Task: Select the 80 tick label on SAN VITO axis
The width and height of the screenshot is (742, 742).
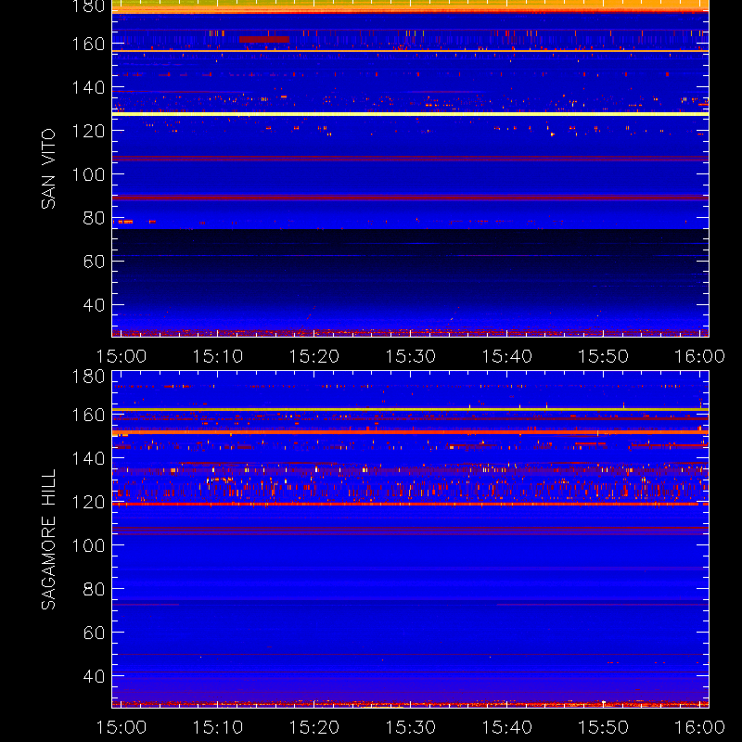Action: [94, 218]
